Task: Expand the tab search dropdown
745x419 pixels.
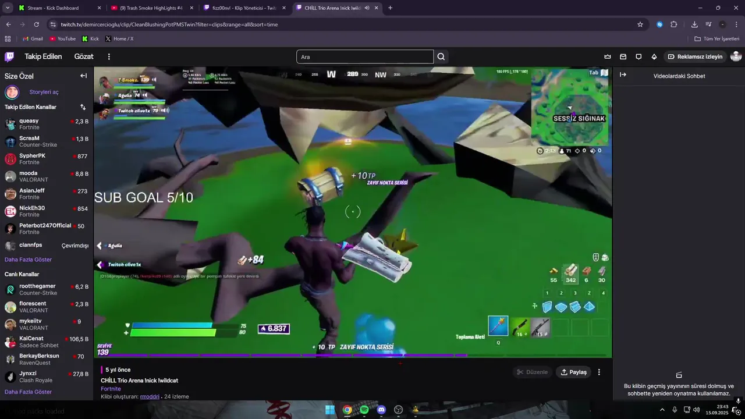Action: click(8, 8)
